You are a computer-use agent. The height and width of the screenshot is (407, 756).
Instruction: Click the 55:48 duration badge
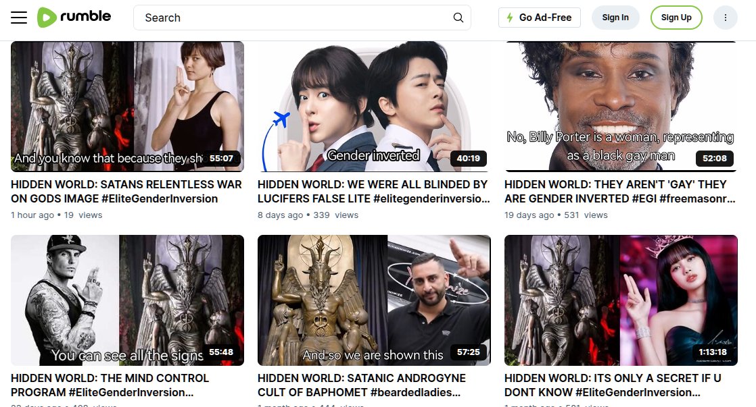221,352
